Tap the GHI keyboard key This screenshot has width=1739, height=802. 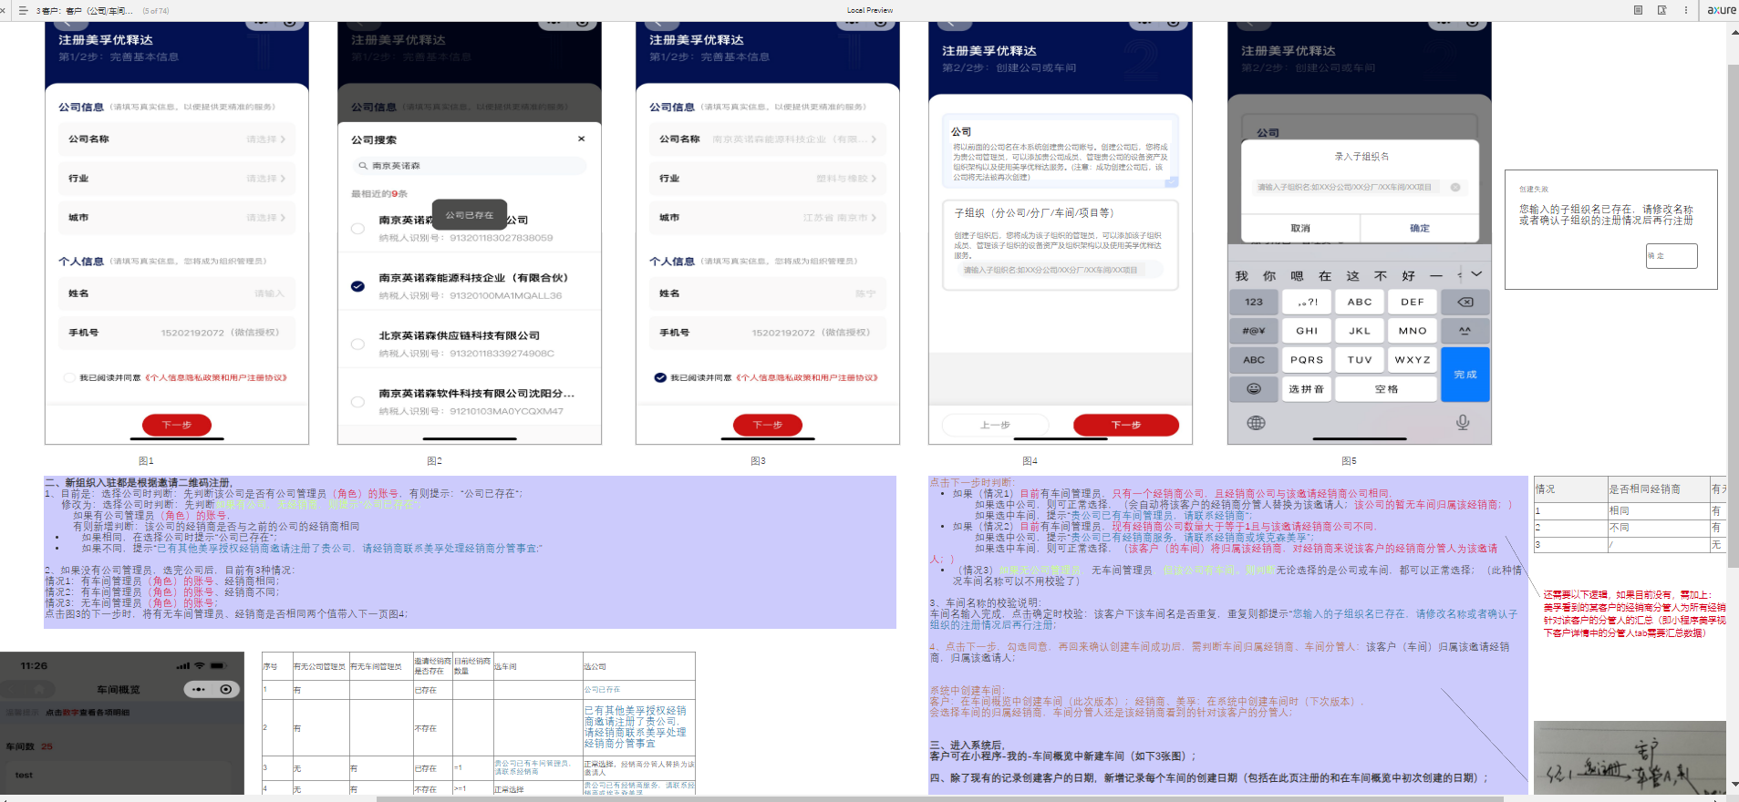[1307, 331]
